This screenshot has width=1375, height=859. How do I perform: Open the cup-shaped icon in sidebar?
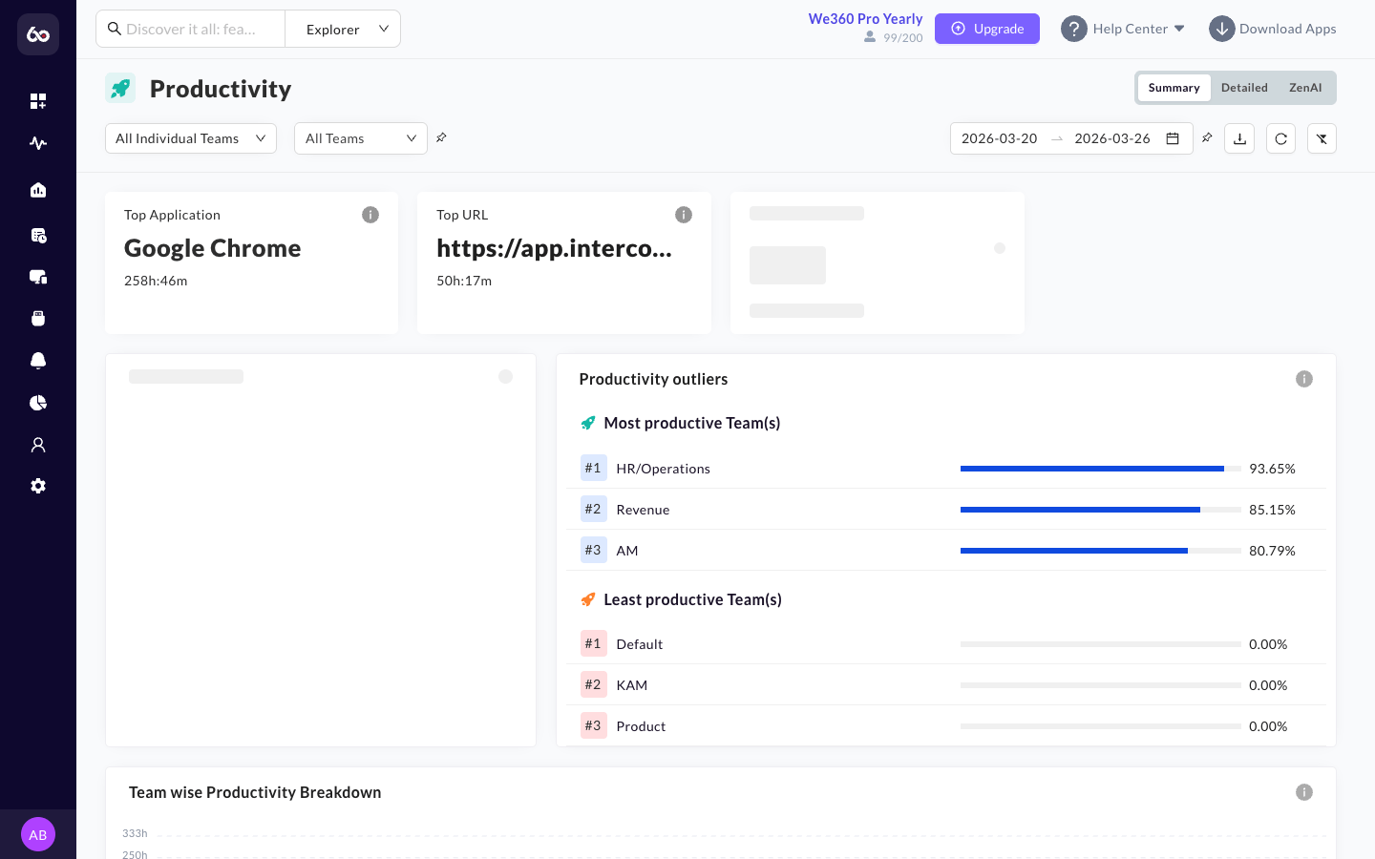[x=38, y=319]
